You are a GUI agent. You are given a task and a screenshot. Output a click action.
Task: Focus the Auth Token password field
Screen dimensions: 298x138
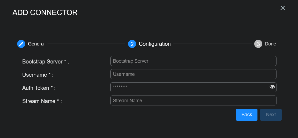188,87
